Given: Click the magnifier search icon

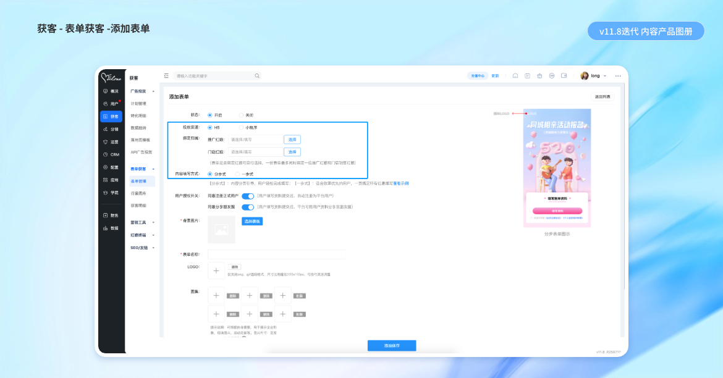Looking at the screenshot, I should point(257,75).
